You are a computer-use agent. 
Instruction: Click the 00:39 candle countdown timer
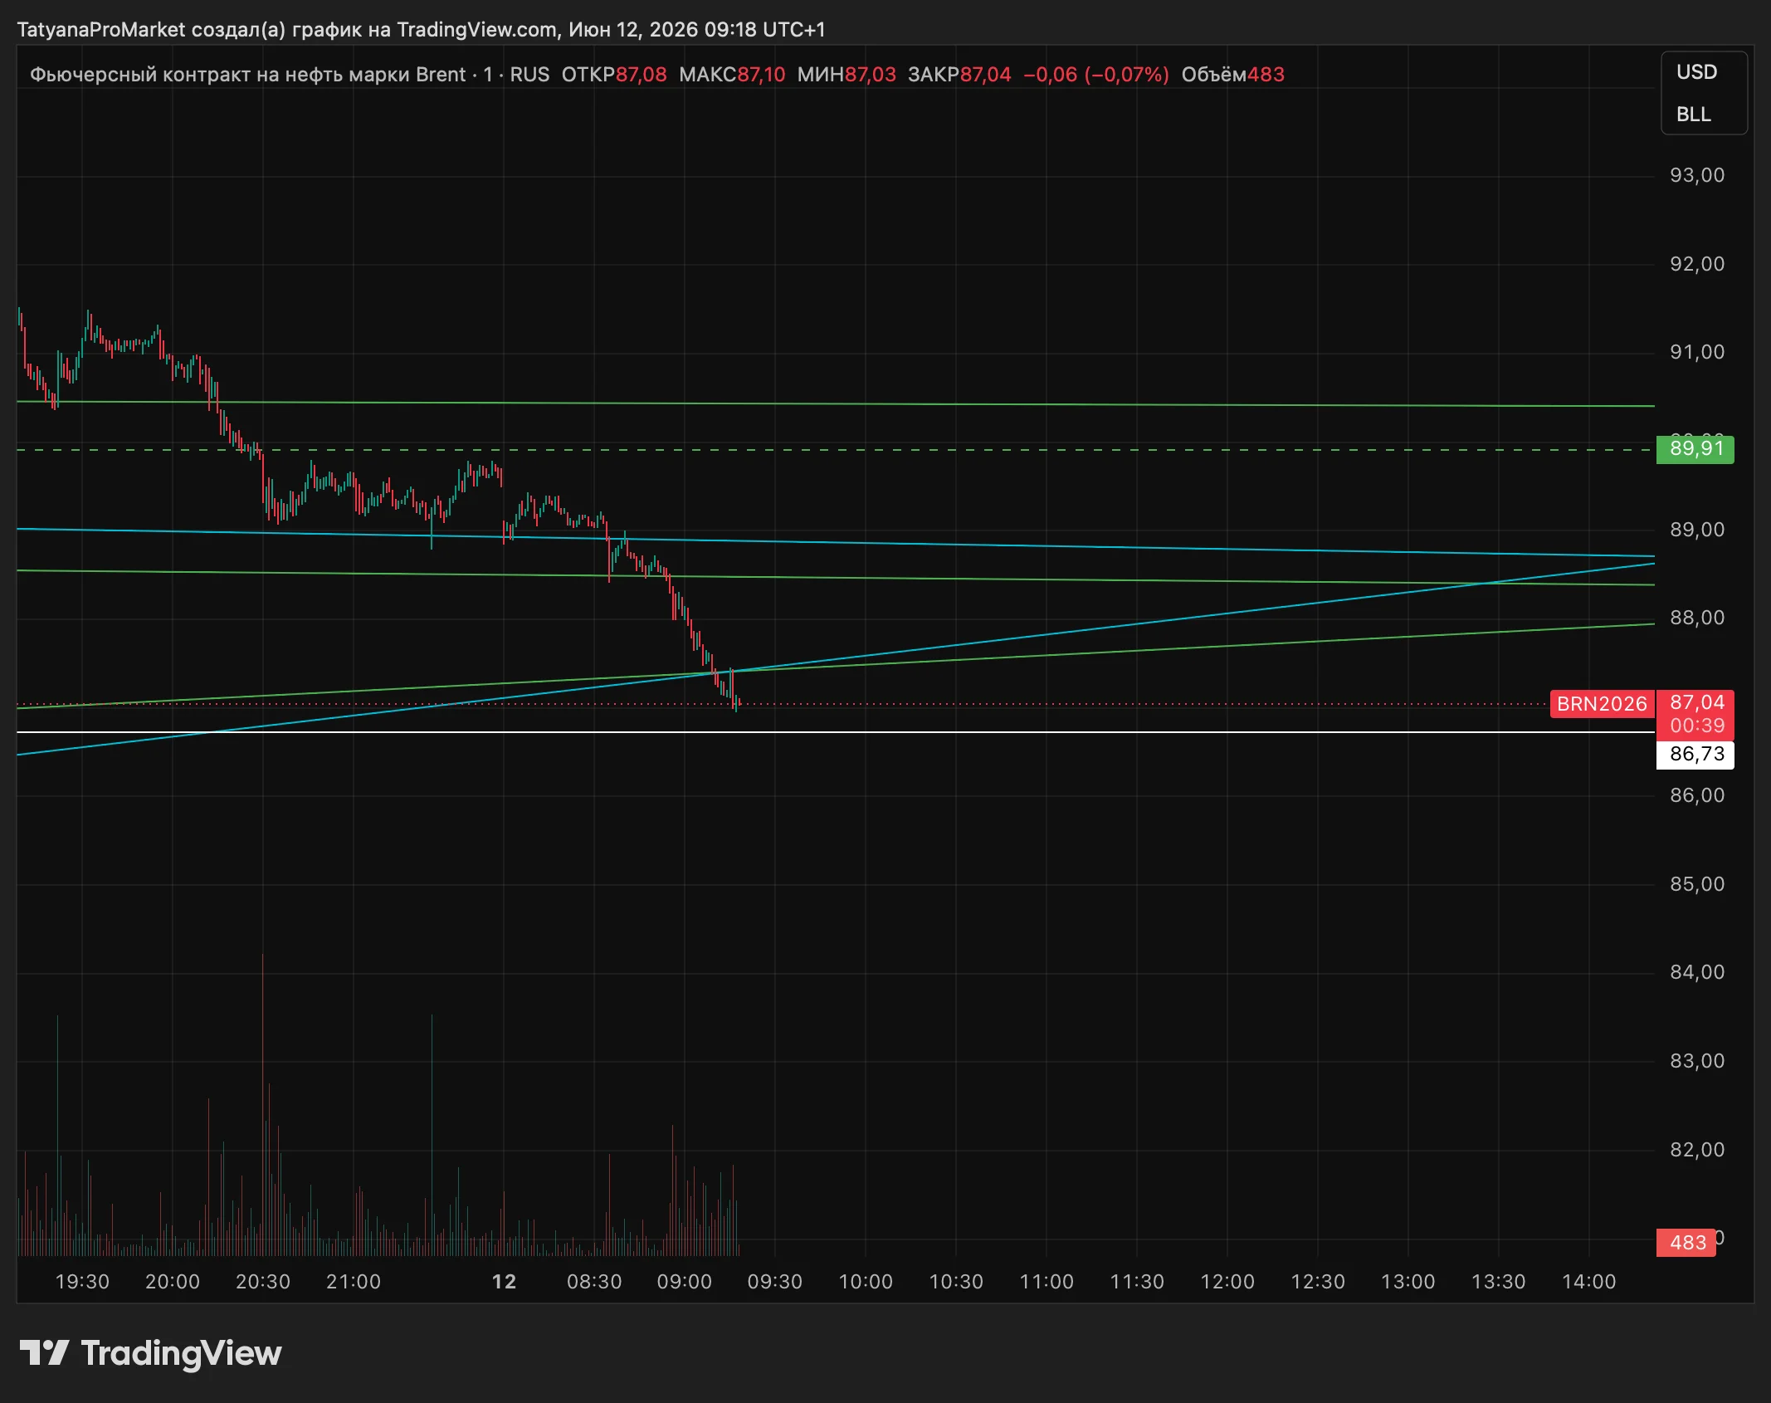click(x=1697, y=726)
